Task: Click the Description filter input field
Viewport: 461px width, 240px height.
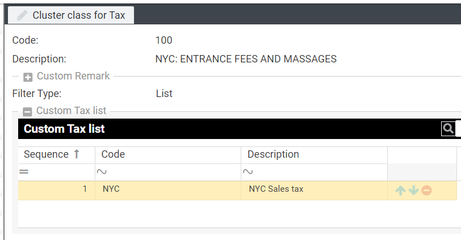Action: coord(318,172)
